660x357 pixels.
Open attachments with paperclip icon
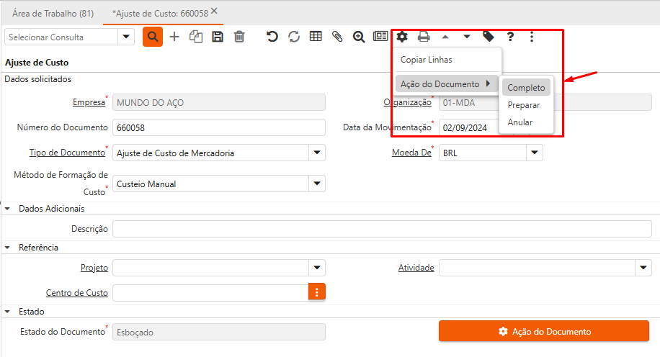tap(336, 37)
